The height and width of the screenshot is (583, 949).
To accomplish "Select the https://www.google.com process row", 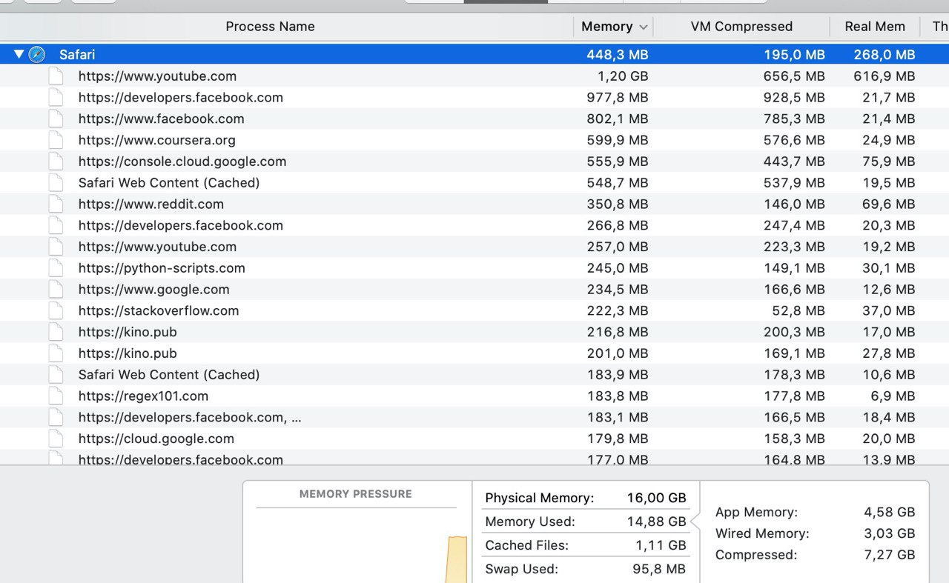I will (x=474, y=289).
